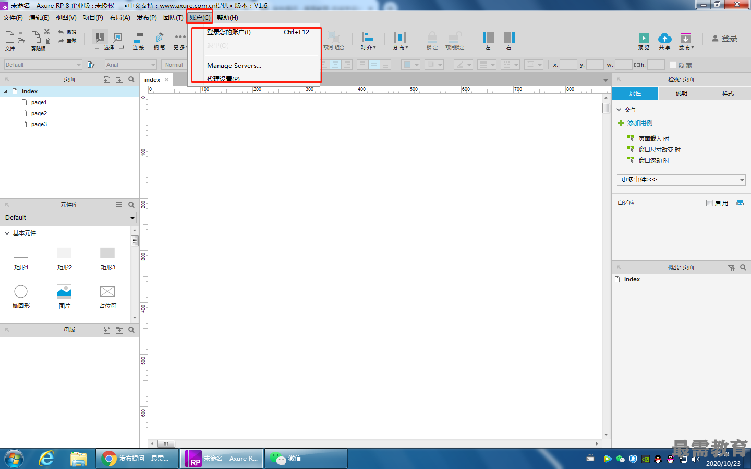Image resolution: width=751 pixels, height=469 pixels.
Task: Open the Normal font weight dropdown
Action: [174, 65]
